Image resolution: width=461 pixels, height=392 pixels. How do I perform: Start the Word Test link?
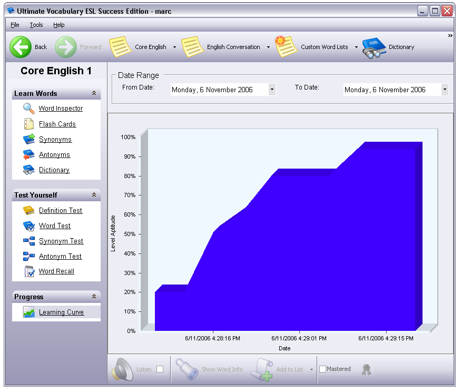point(55,226)
